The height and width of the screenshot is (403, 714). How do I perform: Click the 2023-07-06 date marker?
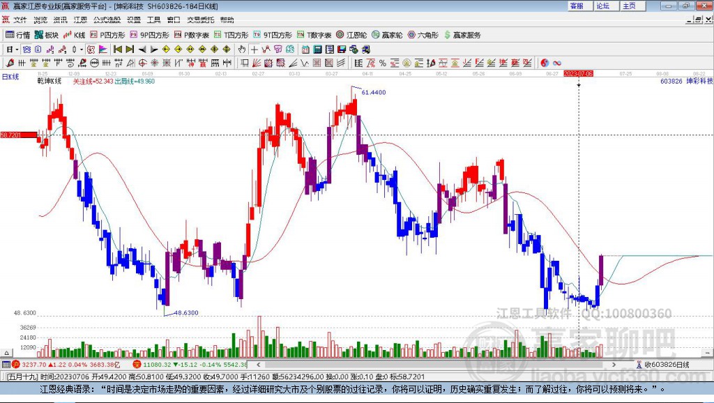(x=578, y=73)
